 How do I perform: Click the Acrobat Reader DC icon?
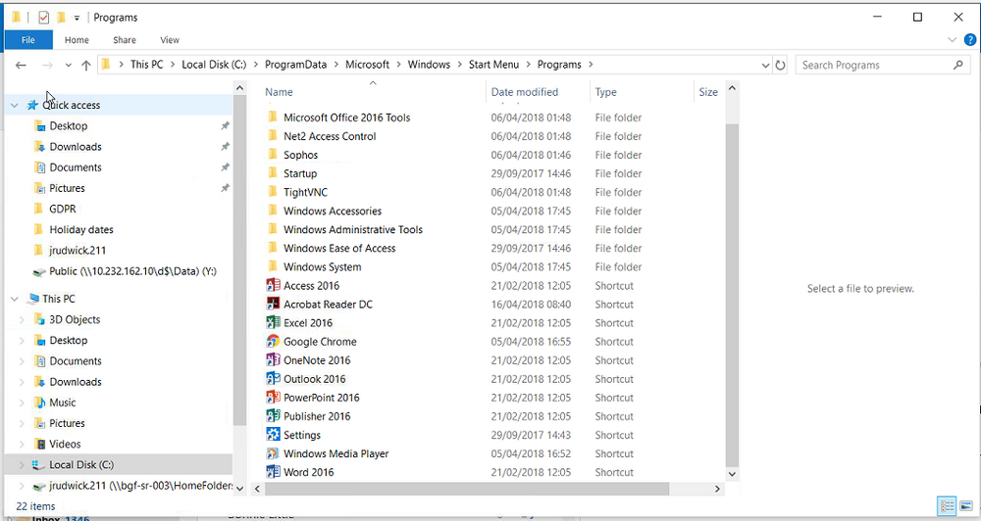coord(273,305)
